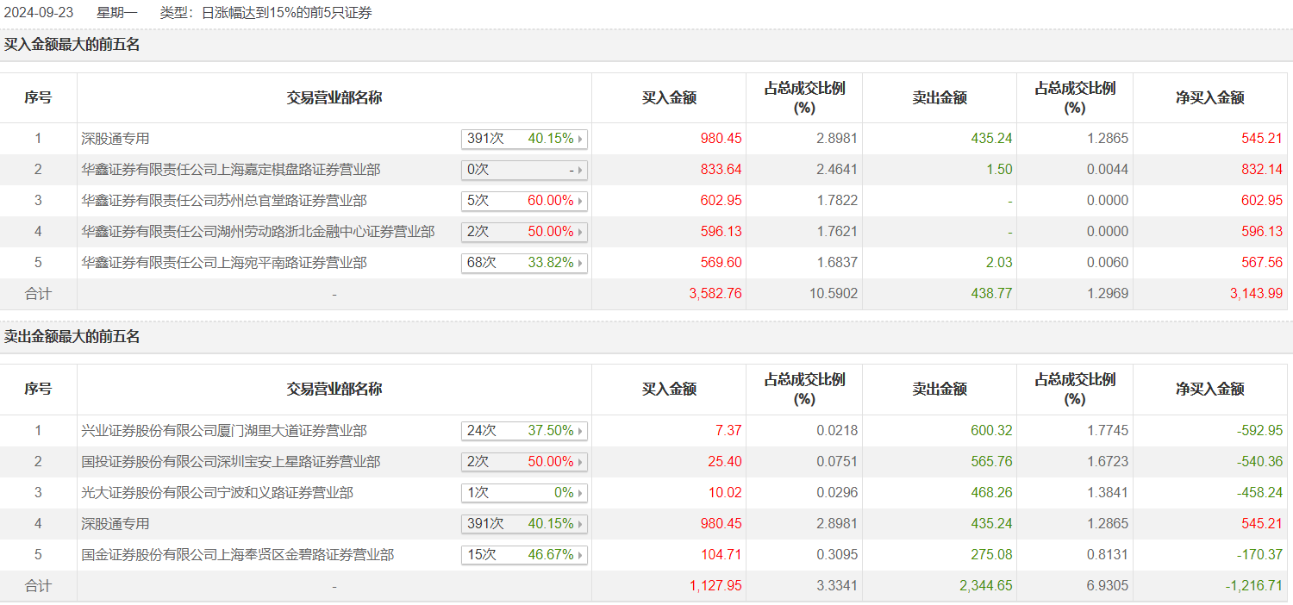Open the 2次 50.00% dropdown for 湖州劳动路
This screenshot has width=1293, height=605.
(524, 232)
